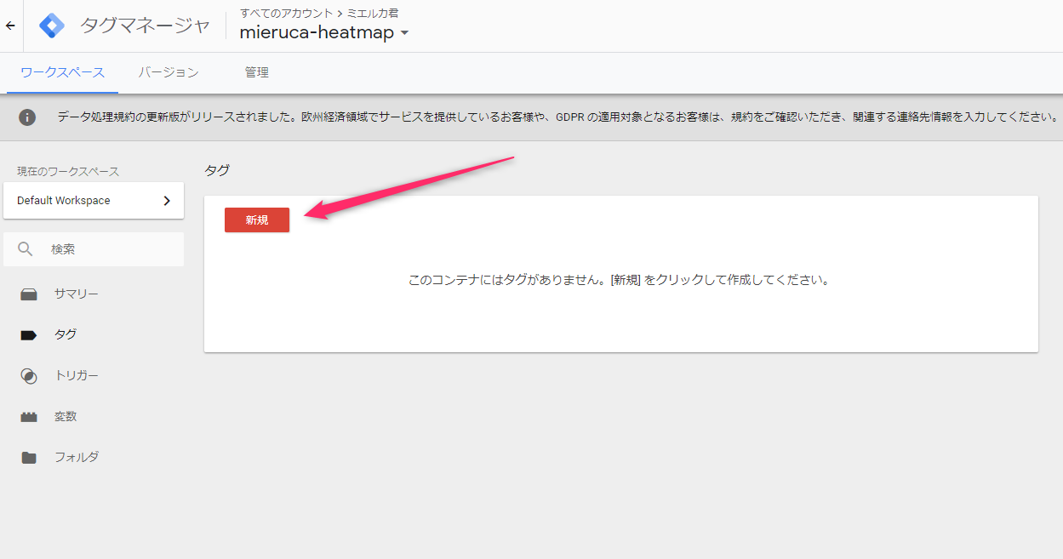The width and height of the screenshot is (1063, 559).
Task: Click the タグ section heading
Action: pos(217,170)
